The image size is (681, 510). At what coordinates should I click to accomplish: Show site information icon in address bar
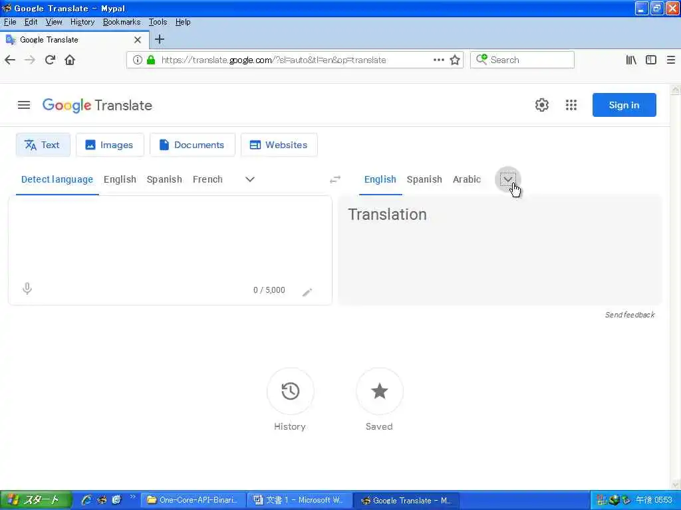(x=137, y=60)
